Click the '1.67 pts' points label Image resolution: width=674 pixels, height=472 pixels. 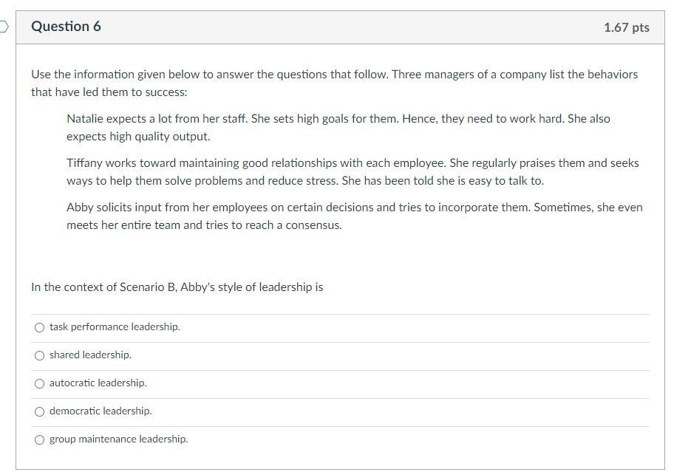626,27
